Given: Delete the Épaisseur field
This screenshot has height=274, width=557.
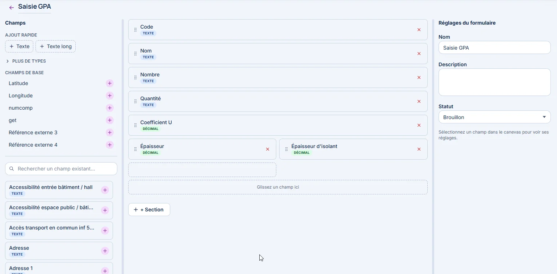Looking at the screenshot, I should pyautogui.click(x=268, y=149).
